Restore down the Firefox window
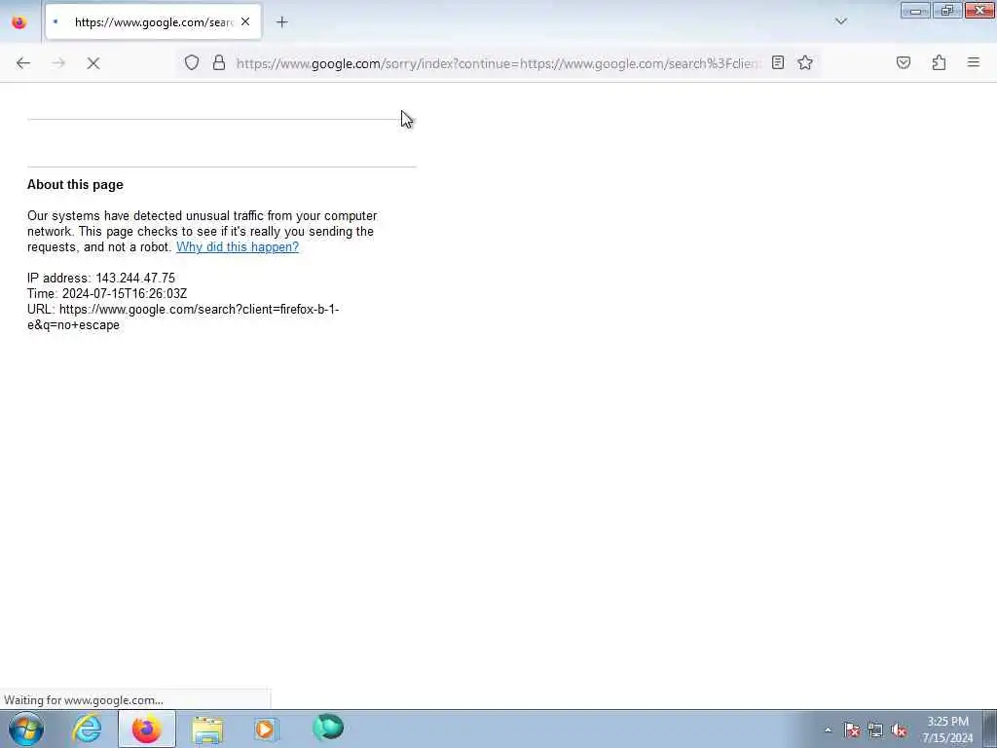This screenshot has width=997, height=748. [947, 11]
